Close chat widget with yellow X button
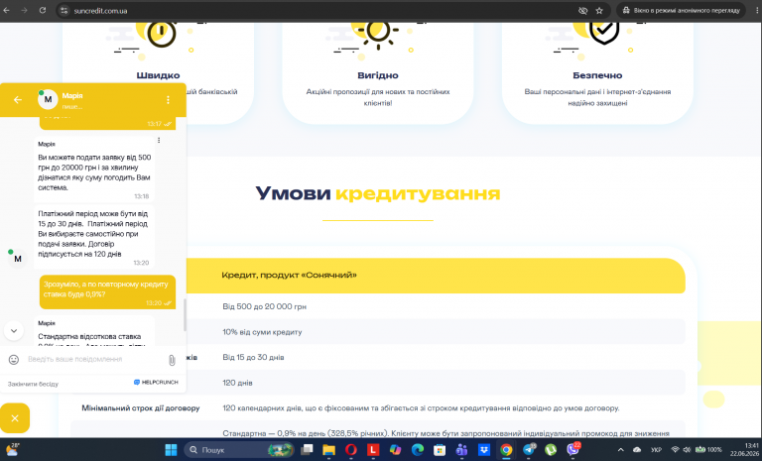 point(15,418)
